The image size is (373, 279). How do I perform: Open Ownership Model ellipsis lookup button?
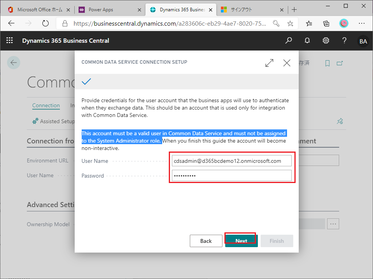[x=333, y=224]
